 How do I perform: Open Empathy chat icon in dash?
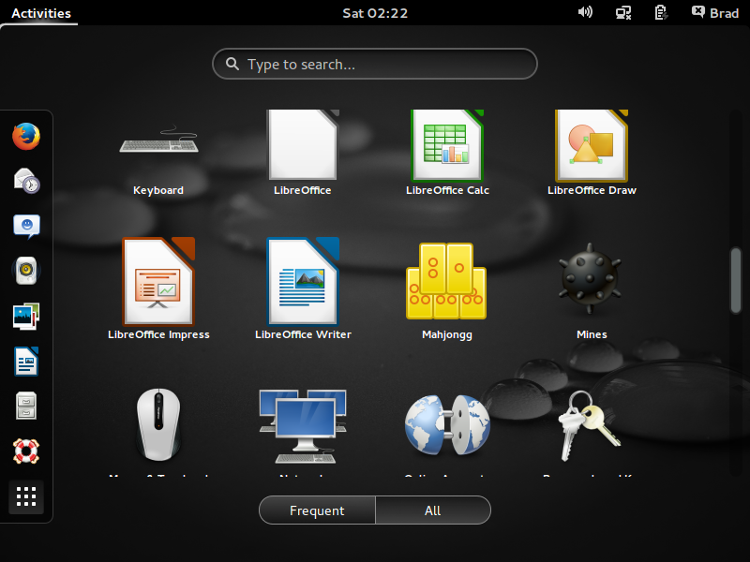[26, 226]
